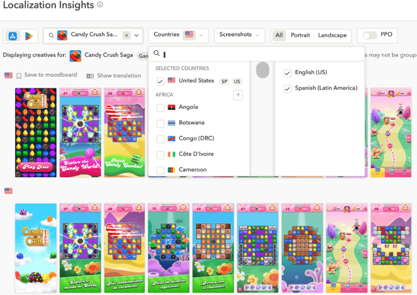Uncheck English (US) language

point(287,73)
